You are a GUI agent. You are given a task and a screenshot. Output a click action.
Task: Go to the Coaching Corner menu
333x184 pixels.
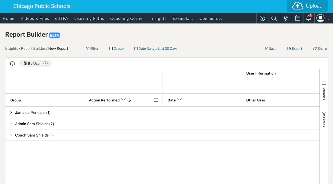point(127,18)
